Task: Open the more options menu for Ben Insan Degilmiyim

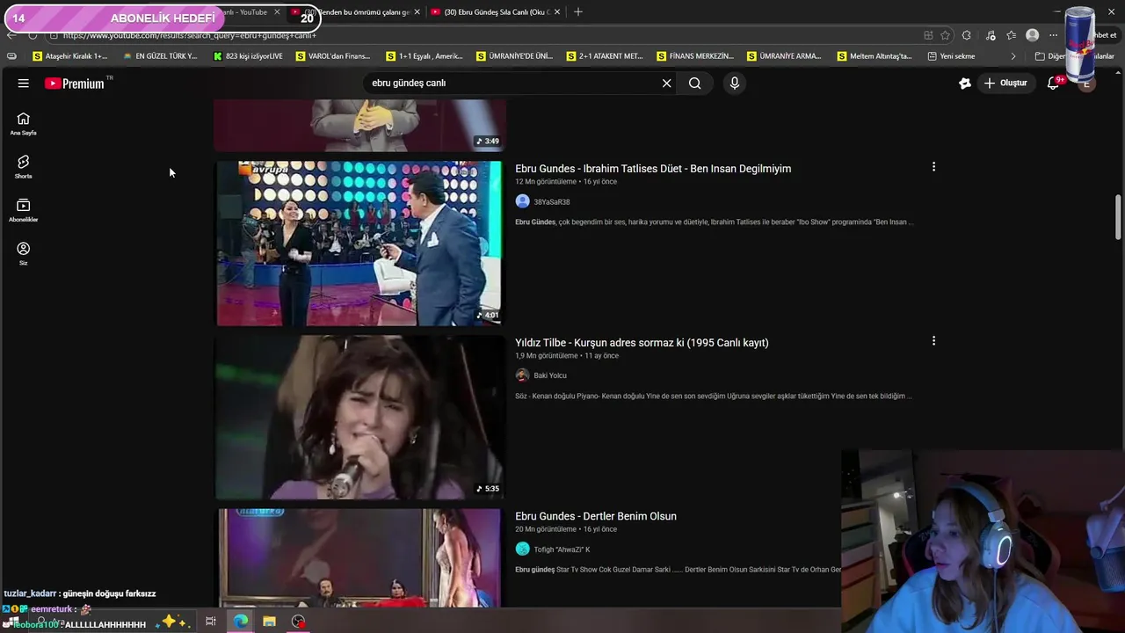Action: pyautogui.click(x=933, y=166)
